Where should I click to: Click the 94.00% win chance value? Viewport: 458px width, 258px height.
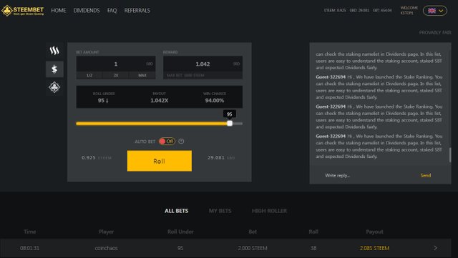(x=215, y=100)
